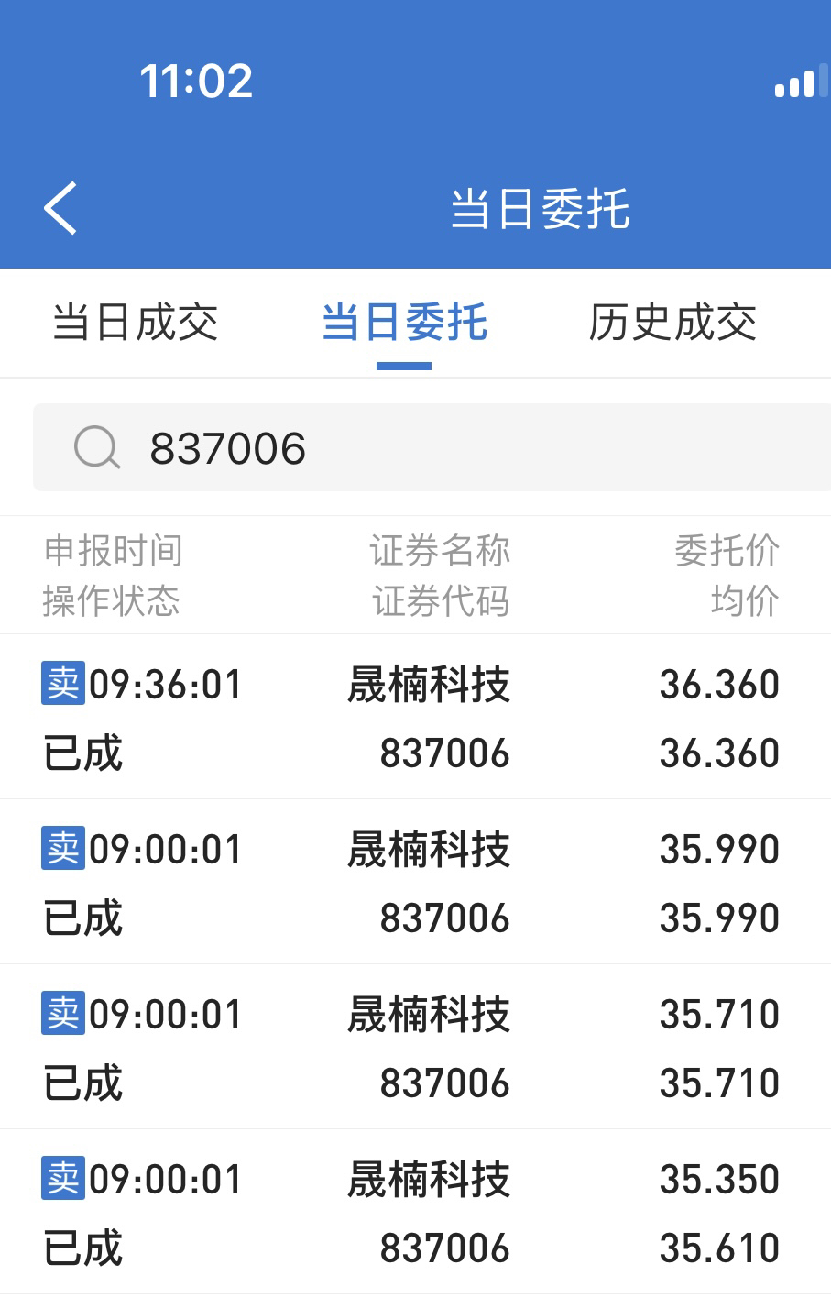
Task: Tap the 35.710 average price
Action: pos(719,1083)
